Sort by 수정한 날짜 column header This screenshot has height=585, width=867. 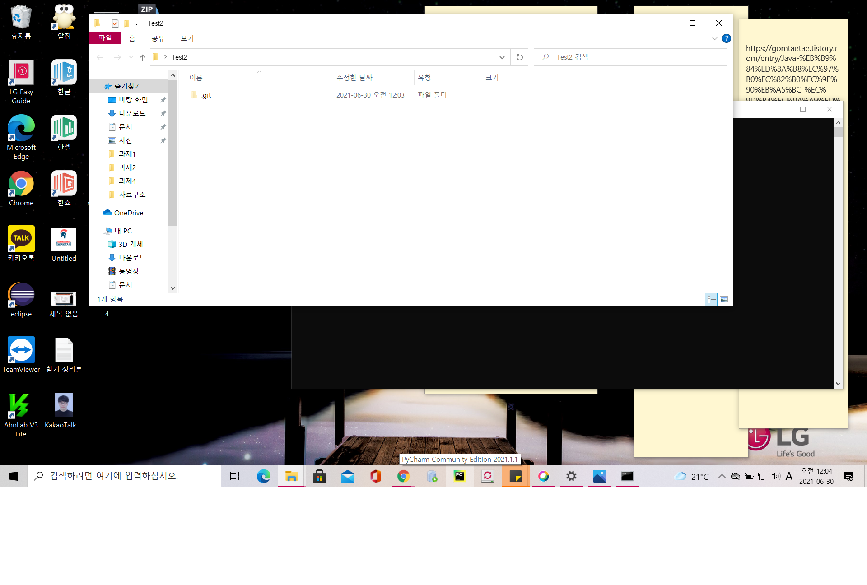pos(354,78)
